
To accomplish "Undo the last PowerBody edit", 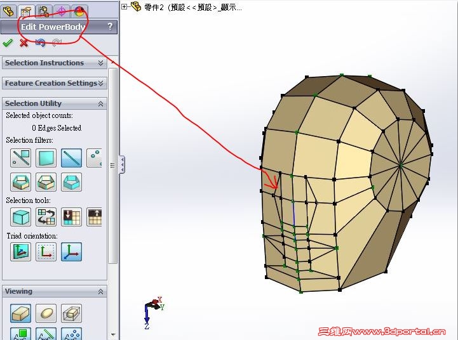I will tap(40, 43).
